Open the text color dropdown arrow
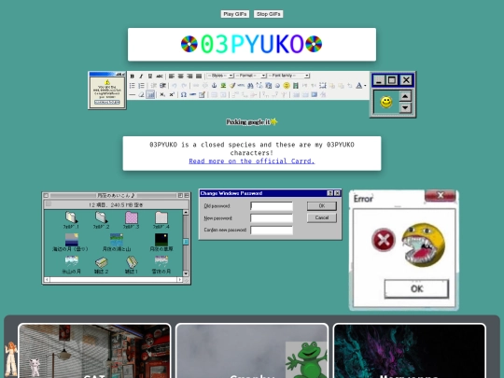This screenshot has width=504, height=378. click(365, 86)
